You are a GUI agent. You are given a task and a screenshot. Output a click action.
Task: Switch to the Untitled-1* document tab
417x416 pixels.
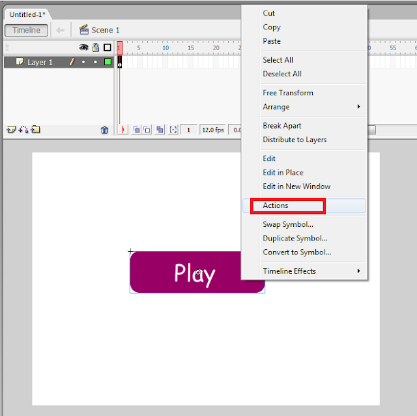(x=27, y=14)
